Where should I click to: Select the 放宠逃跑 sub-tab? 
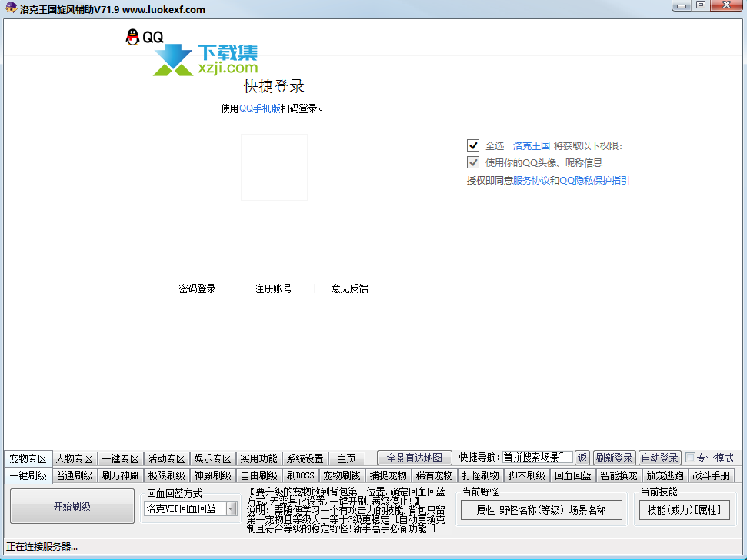point(665,475)
